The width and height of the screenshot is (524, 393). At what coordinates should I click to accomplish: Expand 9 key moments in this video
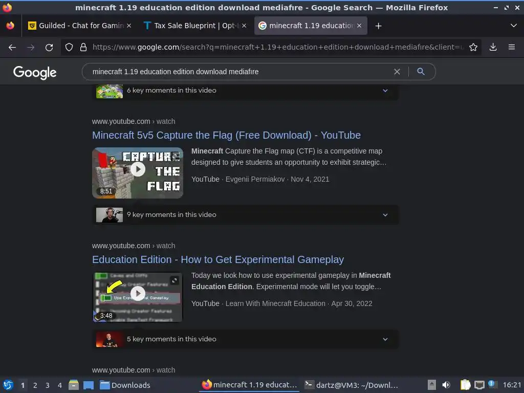click(x=245, y=215)
